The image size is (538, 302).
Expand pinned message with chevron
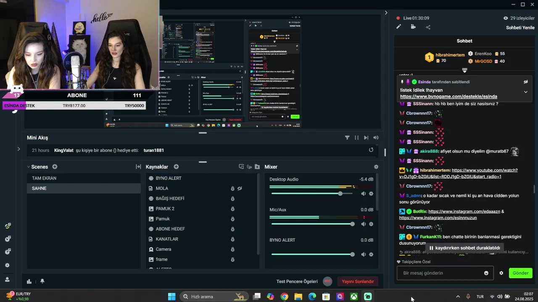point(525,92)
